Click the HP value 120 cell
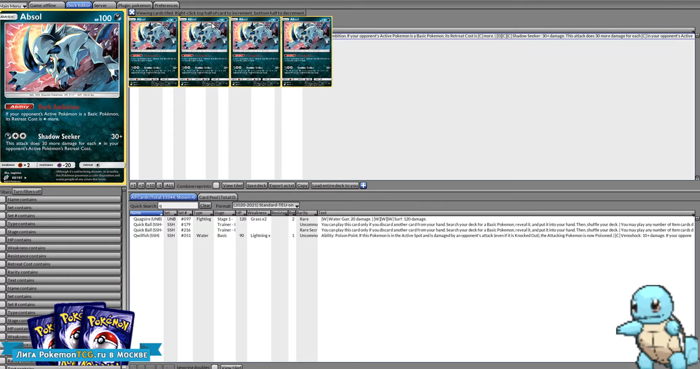Screen dimensions: 700x369 (243, 219)
